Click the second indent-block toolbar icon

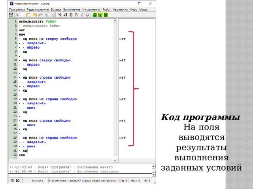click(x=53, y=15)
